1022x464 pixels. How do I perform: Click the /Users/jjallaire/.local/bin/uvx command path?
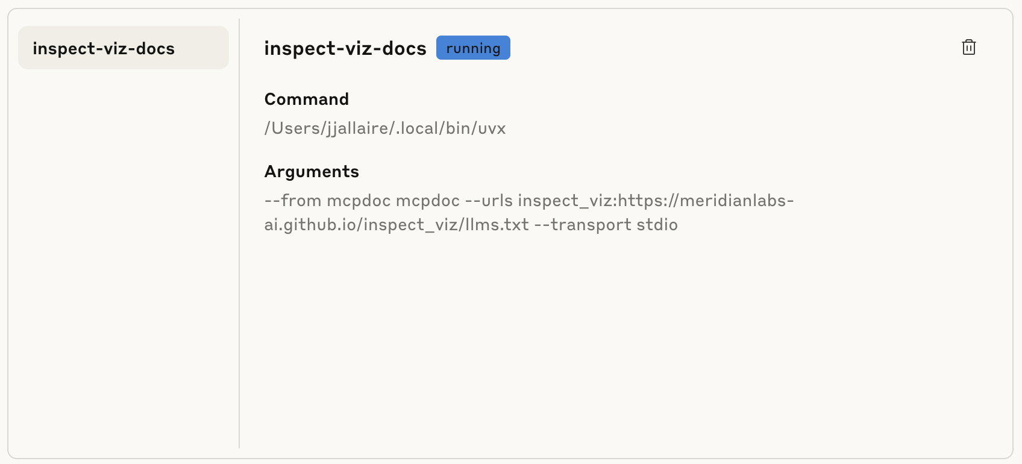tap(385, 128)
